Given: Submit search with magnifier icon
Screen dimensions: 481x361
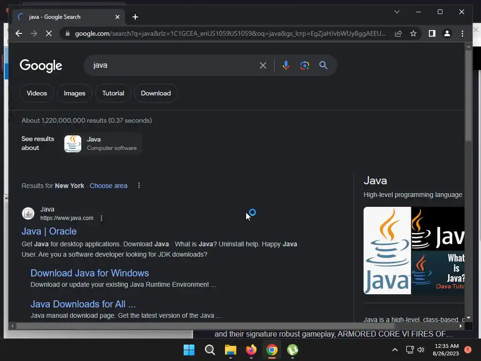Looking at the screenshot, I should [x=323, y=65].
